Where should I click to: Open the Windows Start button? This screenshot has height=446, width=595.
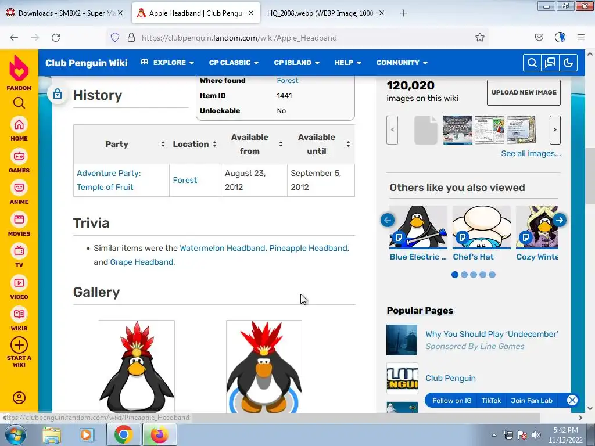(15, 434)
